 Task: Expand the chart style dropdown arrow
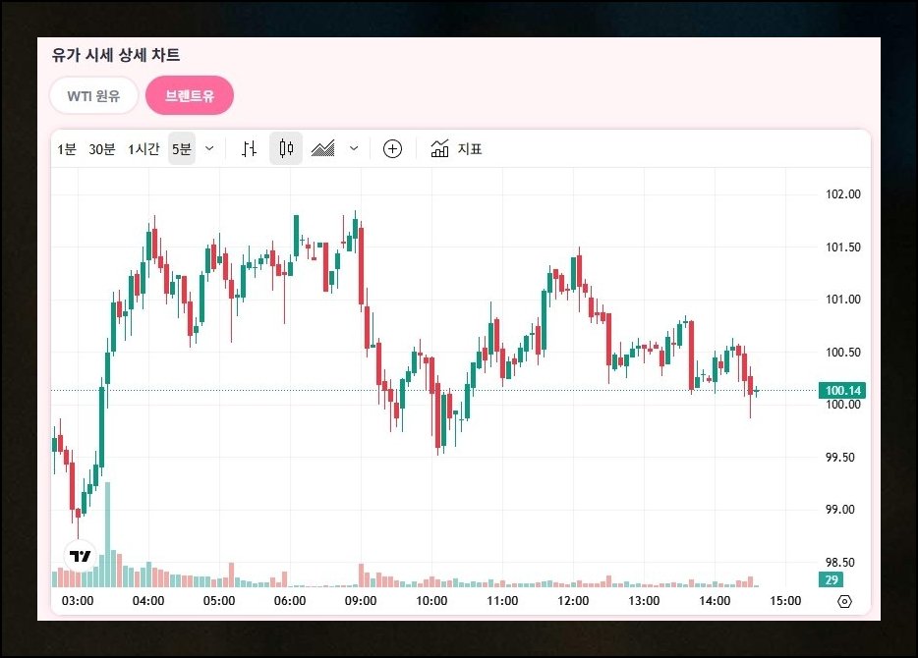(354, 148)
